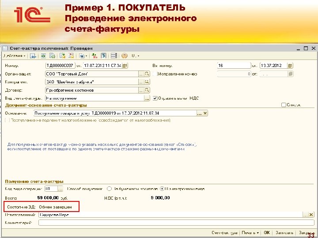Click the list settings toolbar icon
The image size is (318, 238).
click(x=114, y=56)
